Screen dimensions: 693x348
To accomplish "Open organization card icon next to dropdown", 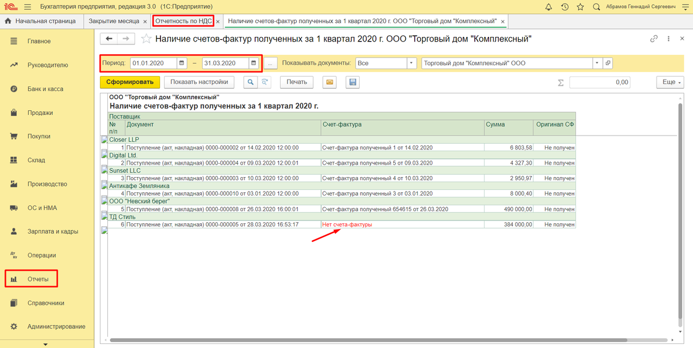I will pyautogui.click(x=608, y=63).
